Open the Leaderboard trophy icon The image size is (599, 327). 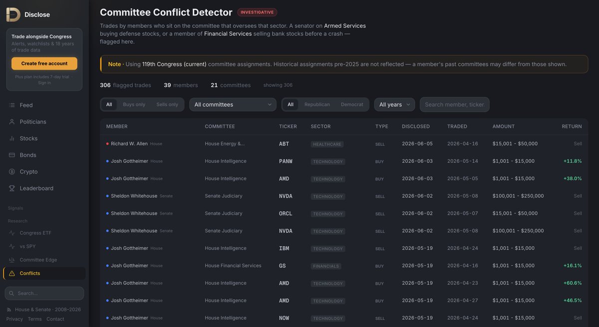point(12,188)
